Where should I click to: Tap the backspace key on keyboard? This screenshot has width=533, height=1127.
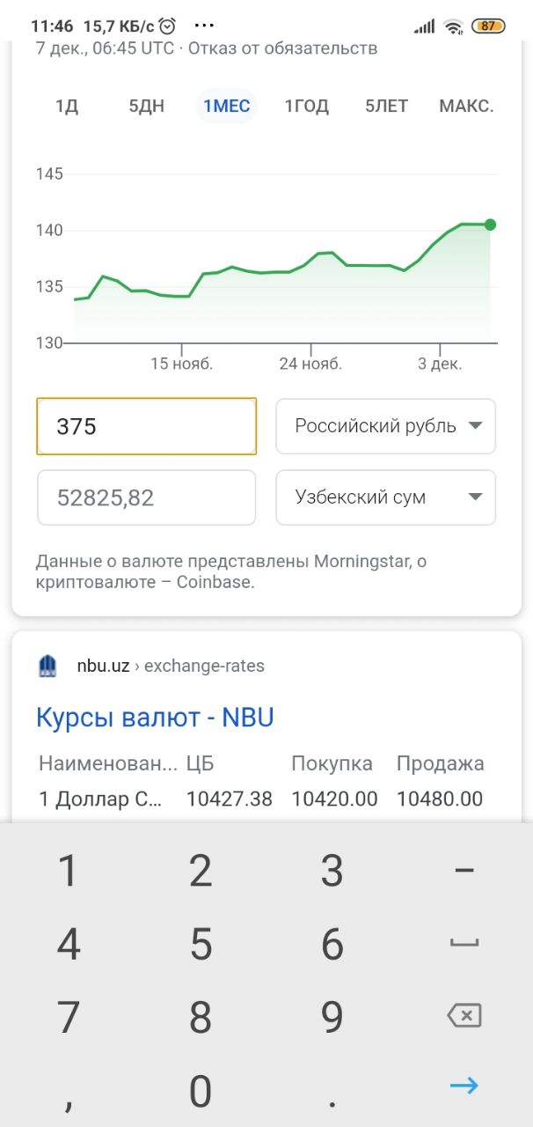464,1016
